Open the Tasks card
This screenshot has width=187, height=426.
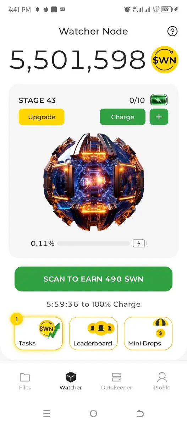coord(39,333)
